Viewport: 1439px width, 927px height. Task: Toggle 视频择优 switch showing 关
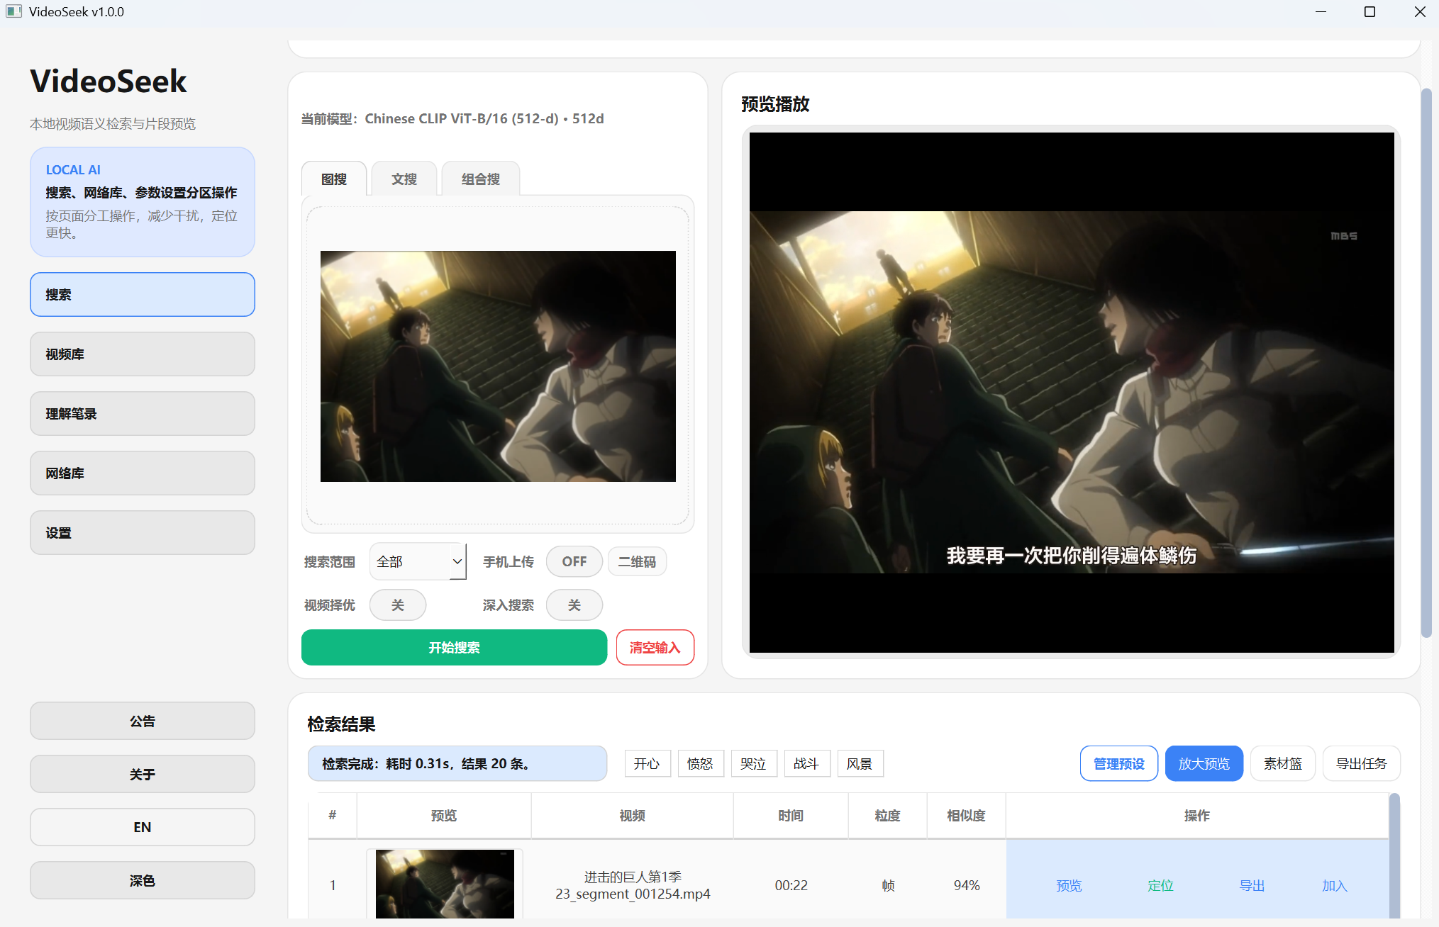tap(398, 605)
